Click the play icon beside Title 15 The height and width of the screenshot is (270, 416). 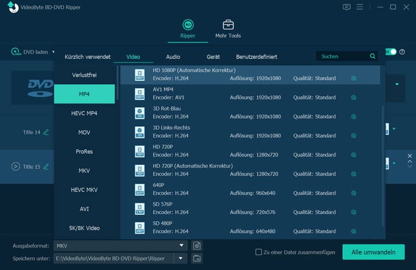pyautogui.click(x=15, y=166)
